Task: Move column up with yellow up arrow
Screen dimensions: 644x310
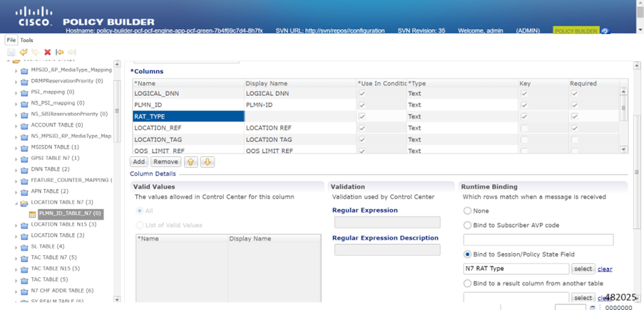Action: coord(190,162)
